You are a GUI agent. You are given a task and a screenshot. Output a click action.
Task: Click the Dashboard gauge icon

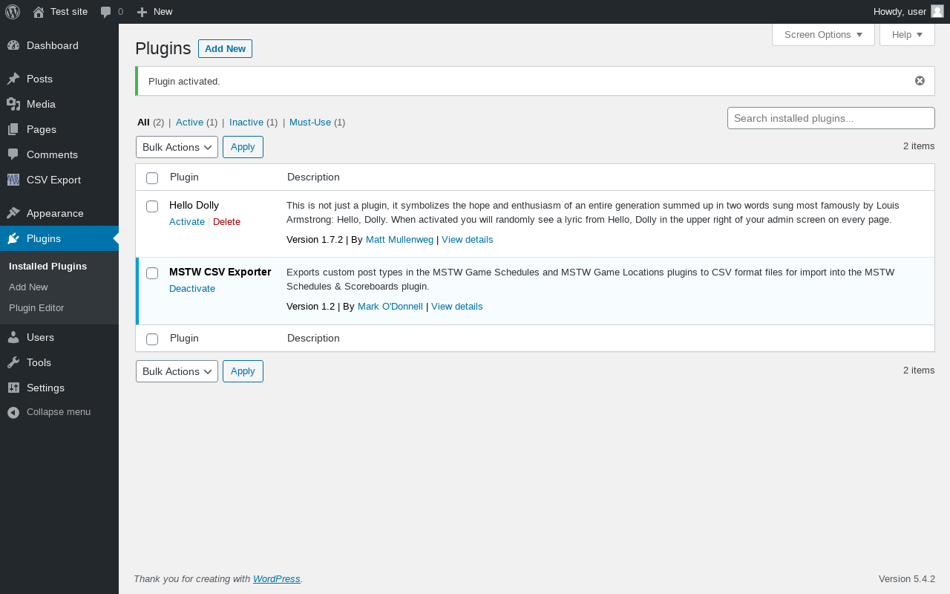click(13, 45)
